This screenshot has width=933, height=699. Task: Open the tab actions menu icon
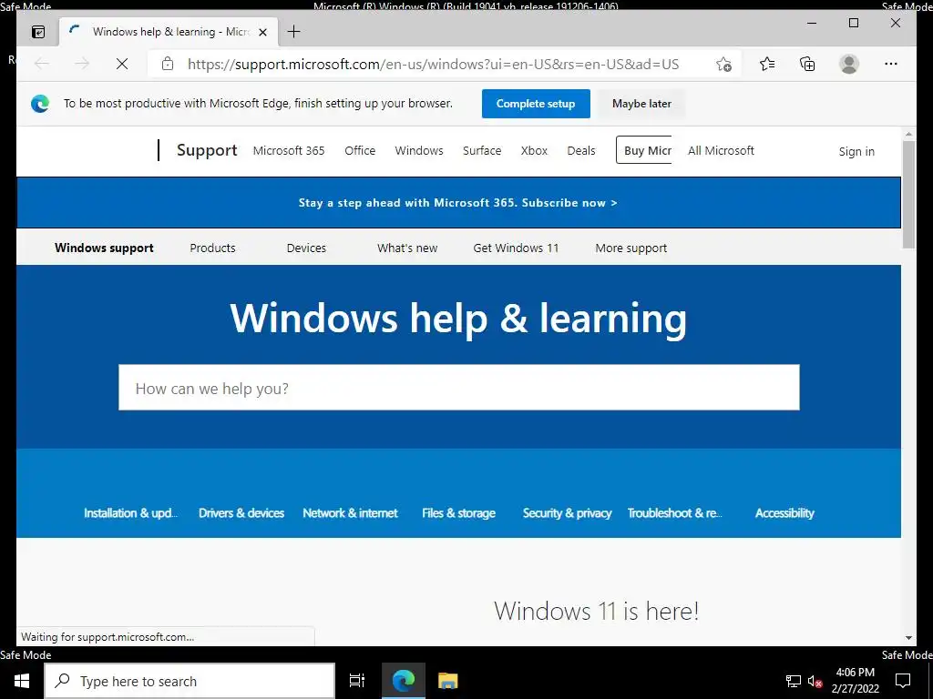(x=38, y=32)
